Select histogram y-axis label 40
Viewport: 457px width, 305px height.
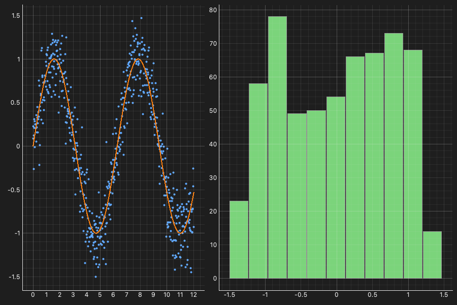pos(213,144)
